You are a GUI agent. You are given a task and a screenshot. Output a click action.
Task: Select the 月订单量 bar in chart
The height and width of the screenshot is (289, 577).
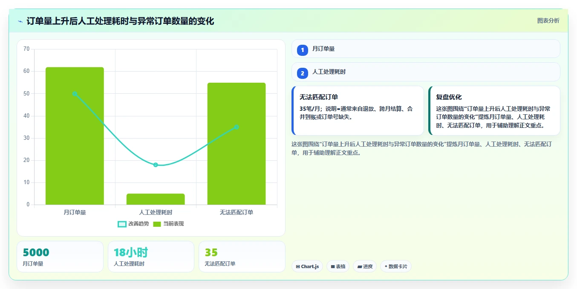pyautogui.click(x=75, y=136)
